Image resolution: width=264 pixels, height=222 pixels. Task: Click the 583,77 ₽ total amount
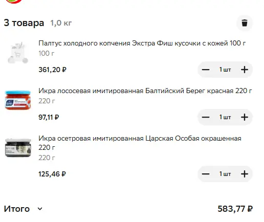235,209
